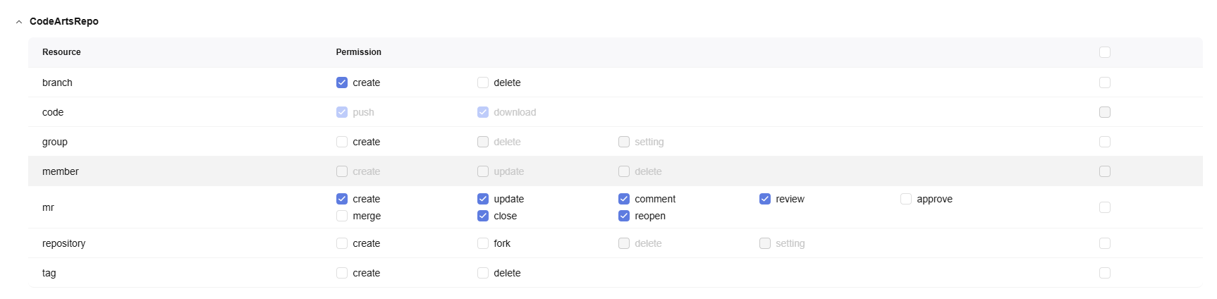
Task: Click the mr resource name
Action: coord(48,207)
